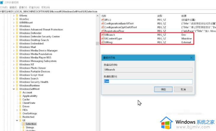Click the Mainline data cell of UIContentType
Image resolution: width=216 pixels, height=131 pixels.
187,39
